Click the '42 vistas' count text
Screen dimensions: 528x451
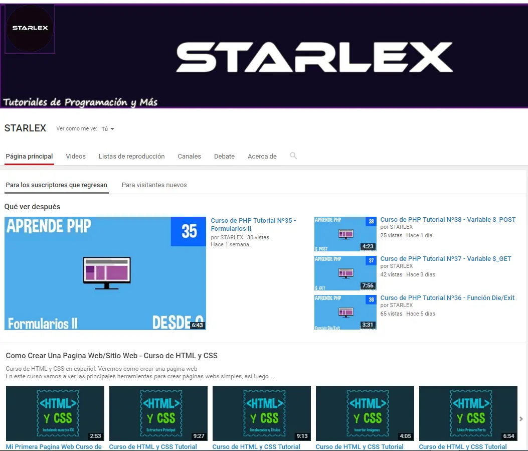391,274
